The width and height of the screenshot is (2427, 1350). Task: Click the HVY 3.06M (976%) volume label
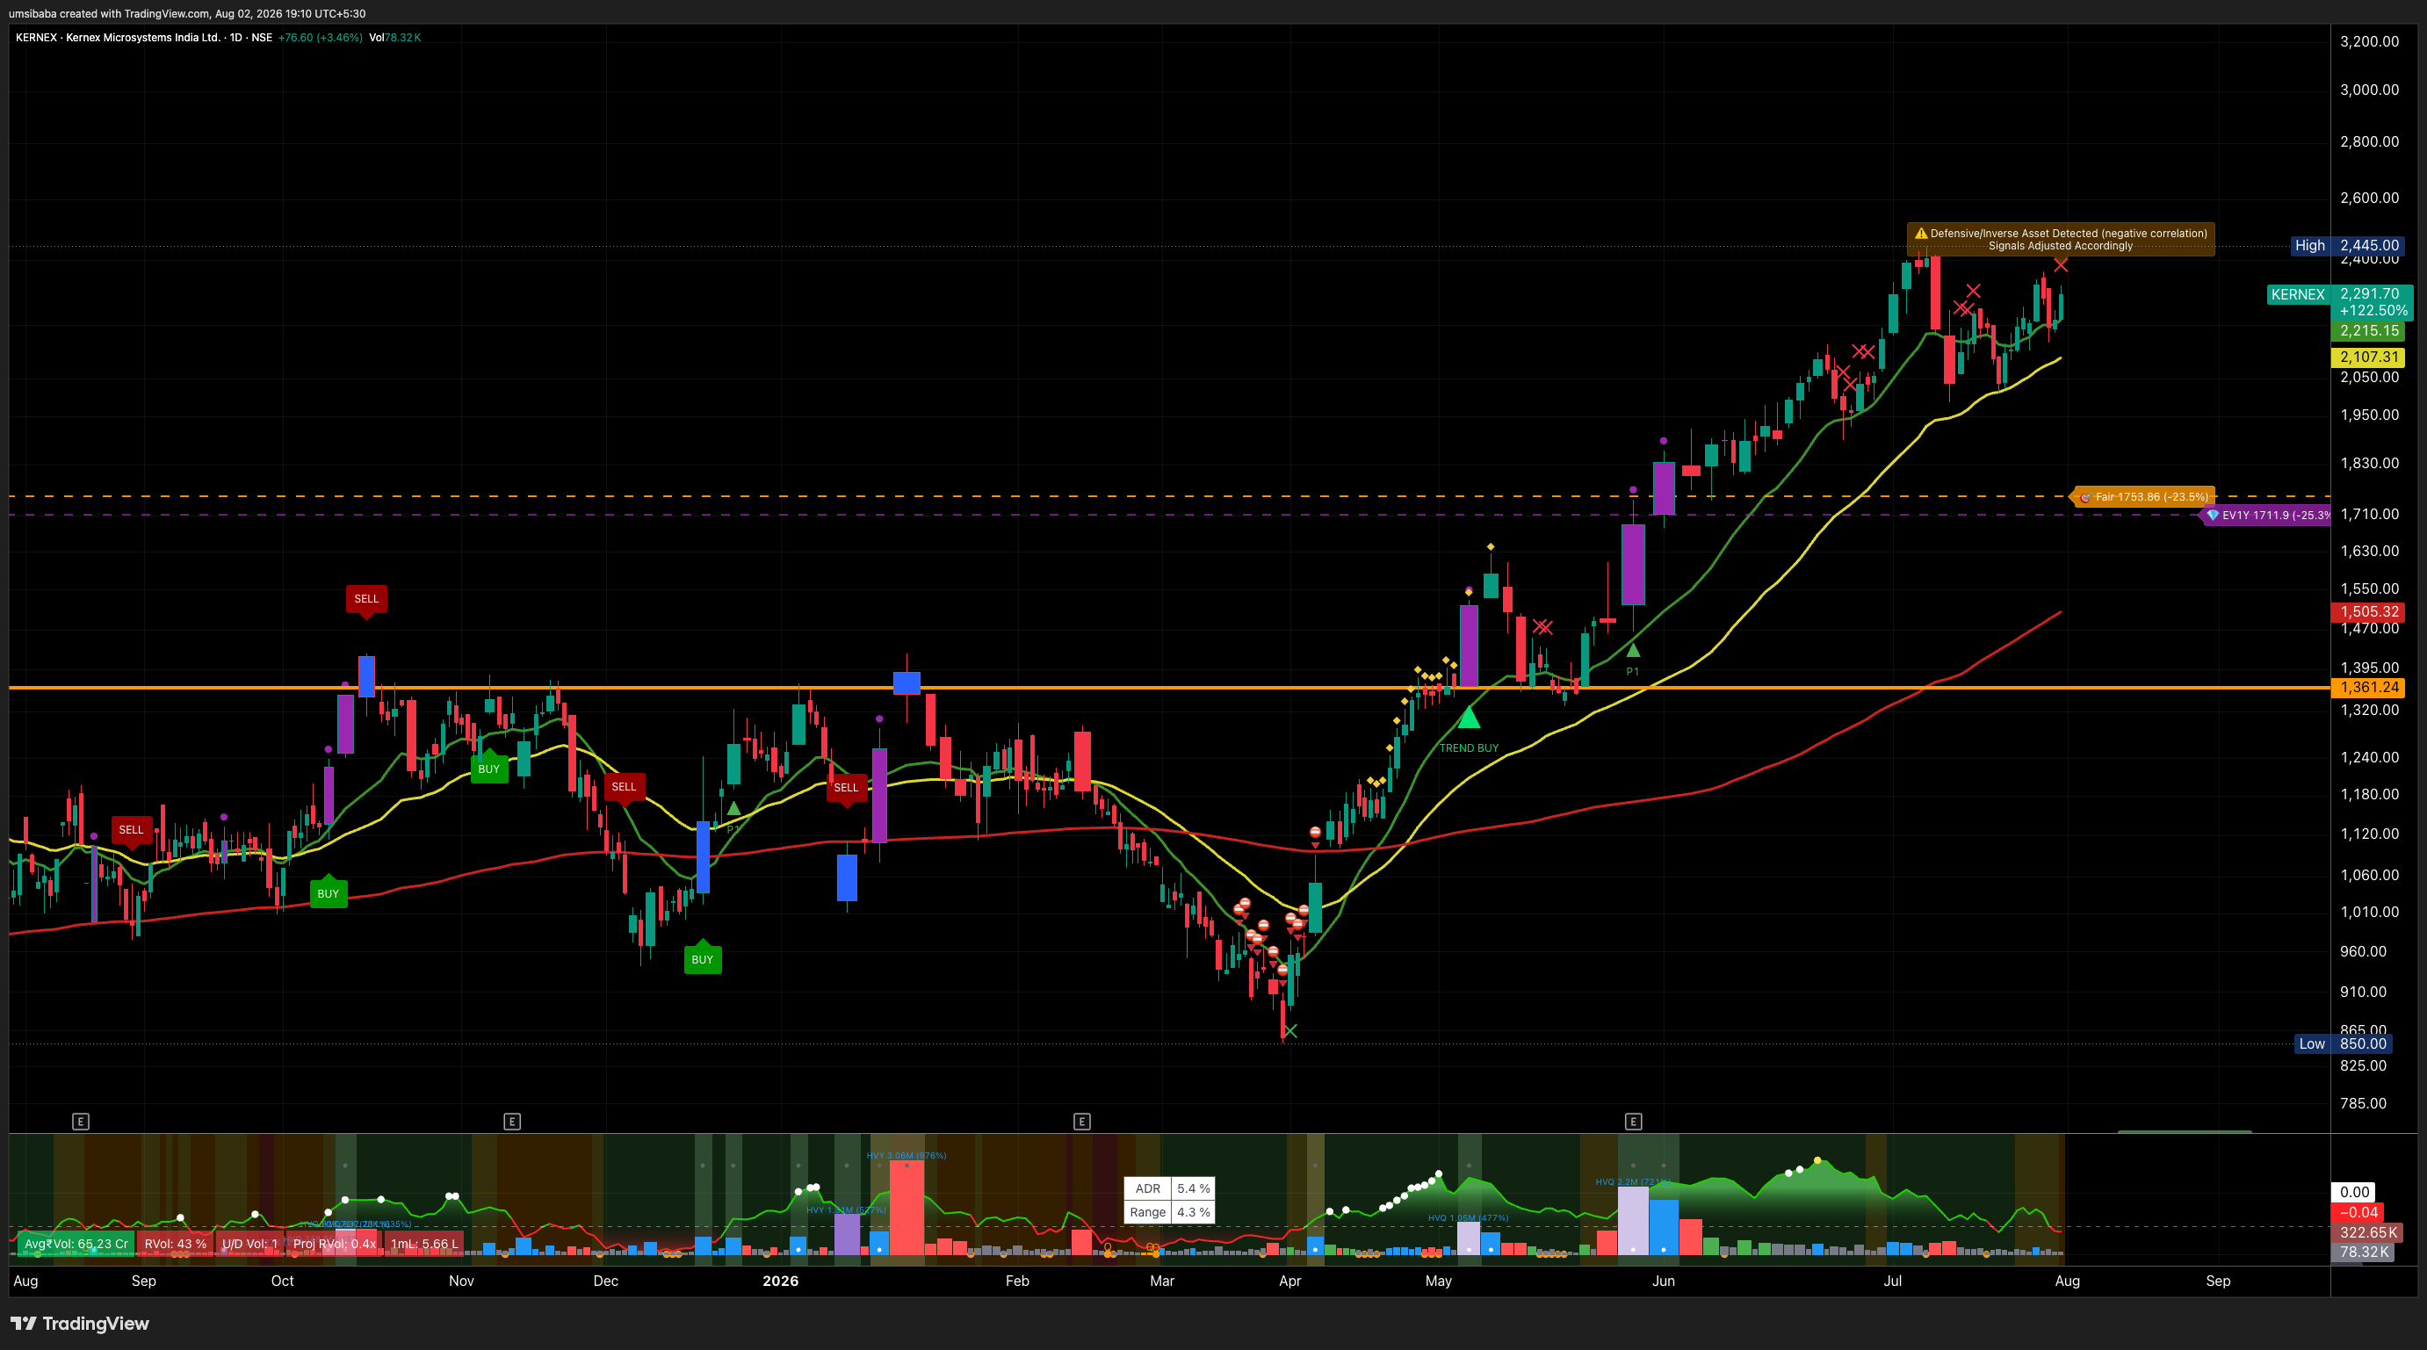[907, 1155]
